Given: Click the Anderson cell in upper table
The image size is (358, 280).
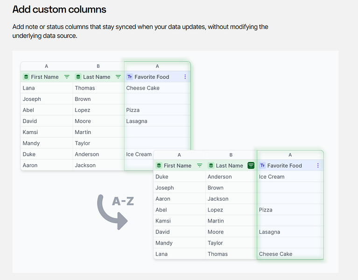Looking at the screenshot, I should [x=98, y=154].
